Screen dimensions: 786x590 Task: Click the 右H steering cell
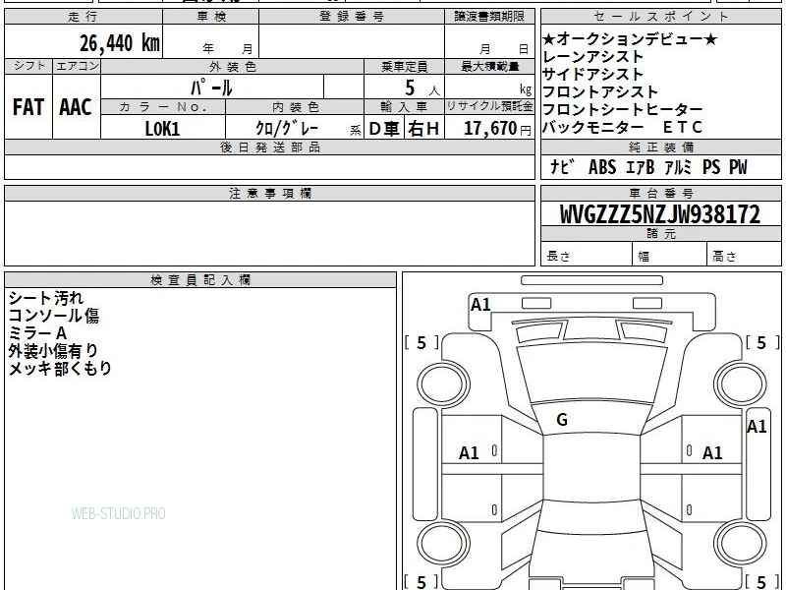pos(424,129)
